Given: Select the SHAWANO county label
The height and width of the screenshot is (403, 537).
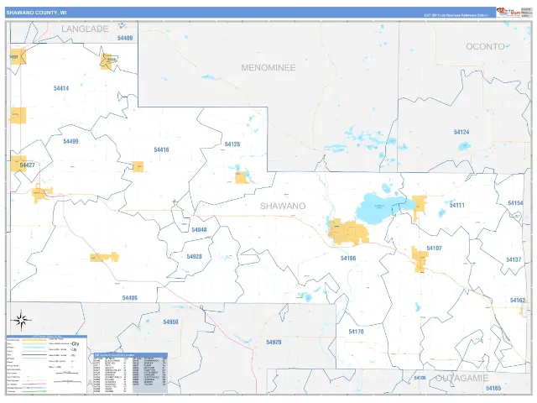Looking at the screenshot, I should (283, 206).
